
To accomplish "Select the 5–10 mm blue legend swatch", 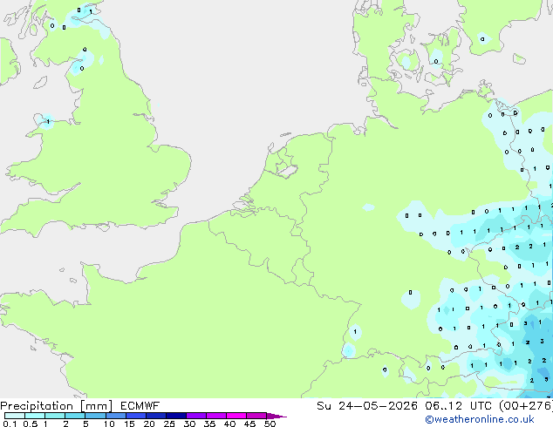I will point(95,416).
